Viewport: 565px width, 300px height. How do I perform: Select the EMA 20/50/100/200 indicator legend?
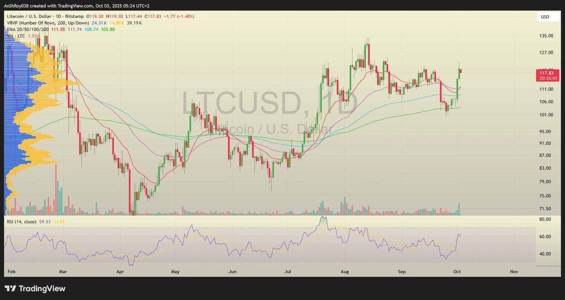[x=28, y=29]
